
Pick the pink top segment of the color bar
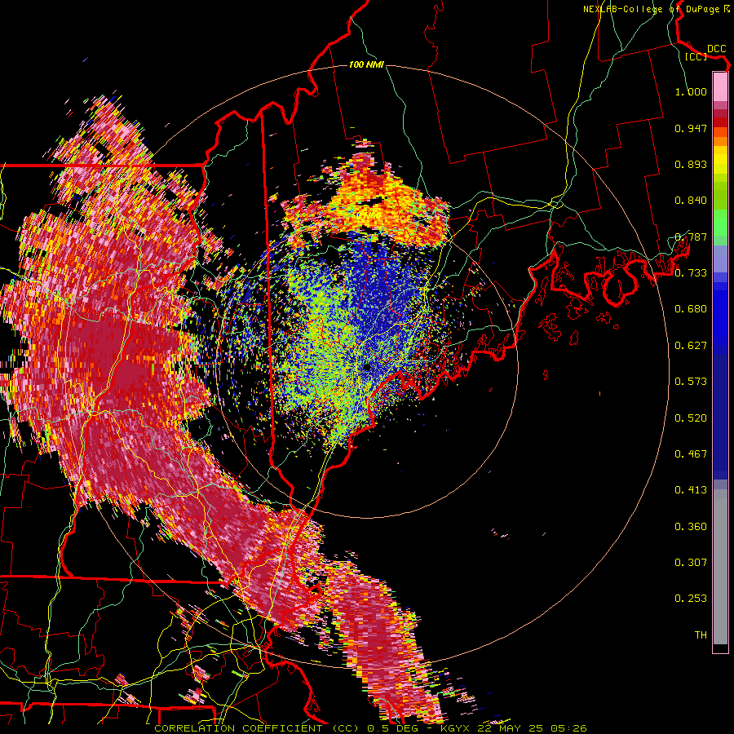coord(720,86)
